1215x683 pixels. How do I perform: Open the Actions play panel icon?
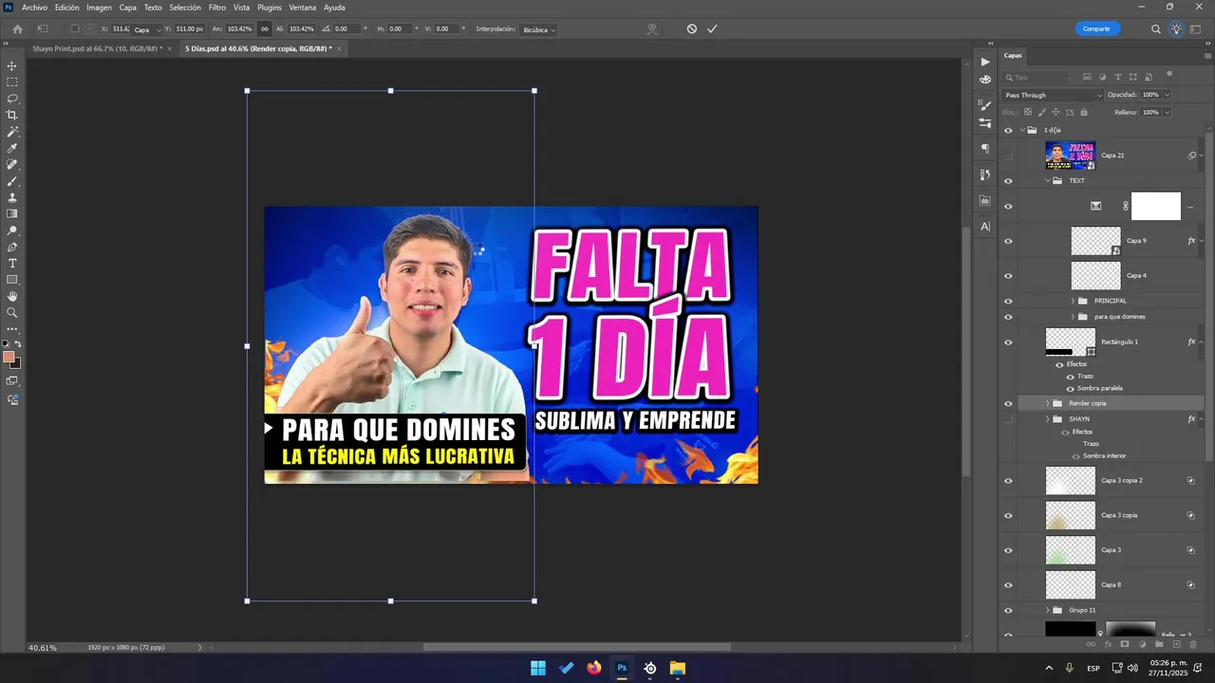pos(984,62)
